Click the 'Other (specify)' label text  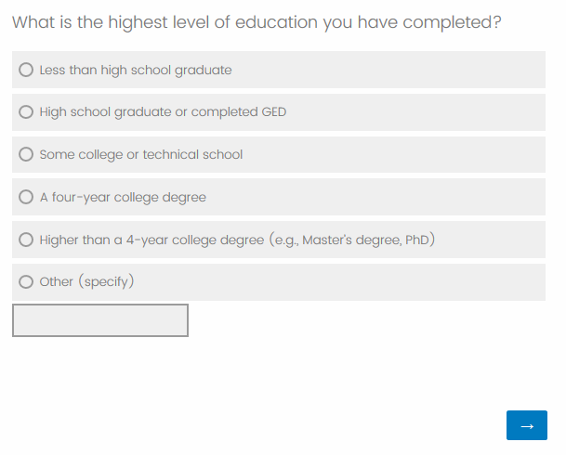click(x=87, y=281)
